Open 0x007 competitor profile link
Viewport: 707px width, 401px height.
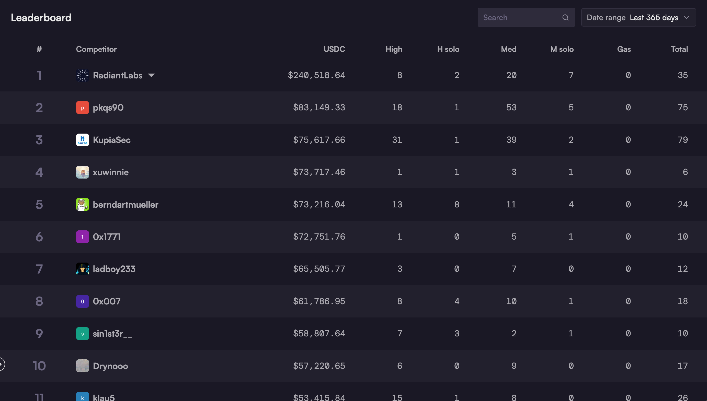tap(106, 301)
